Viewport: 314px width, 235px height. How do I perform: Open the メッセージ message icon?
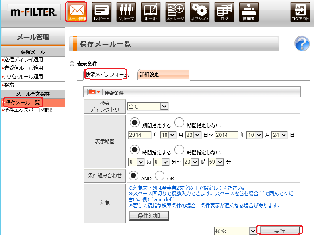coord(175,12)
